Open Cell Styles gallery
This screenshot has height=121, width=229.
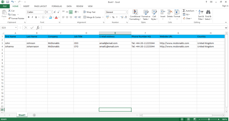point(154,15)
